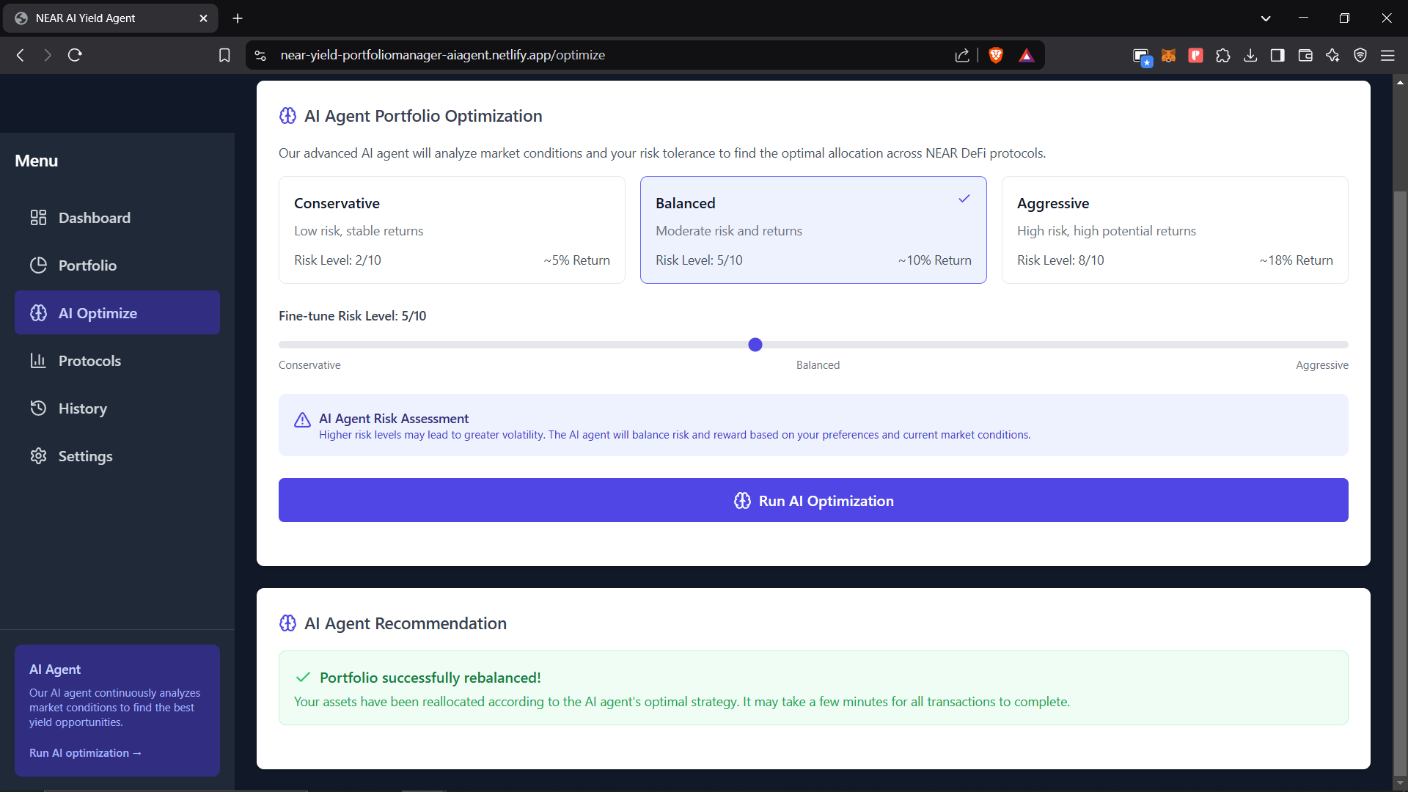Reload the page with refresh icon
Image resolution: width=1408 pixels, height=792 pixels.
pyautogui.click(x=75, y=55)
